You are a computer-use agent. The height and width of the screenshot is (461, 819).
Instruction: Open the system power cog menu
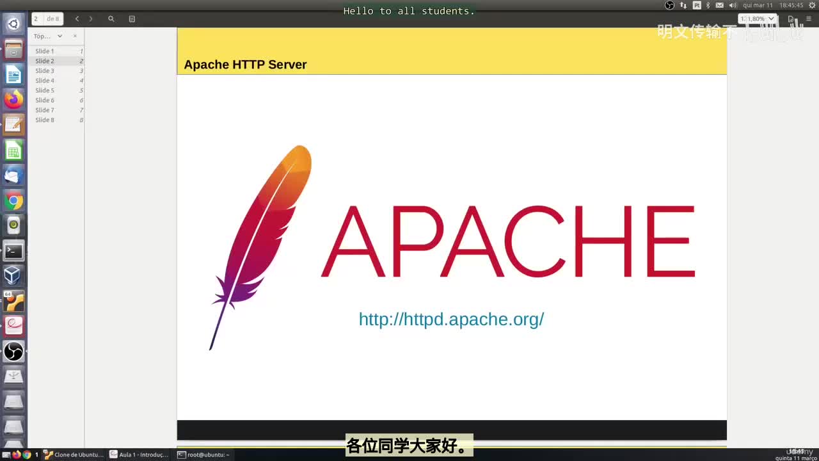812,5
